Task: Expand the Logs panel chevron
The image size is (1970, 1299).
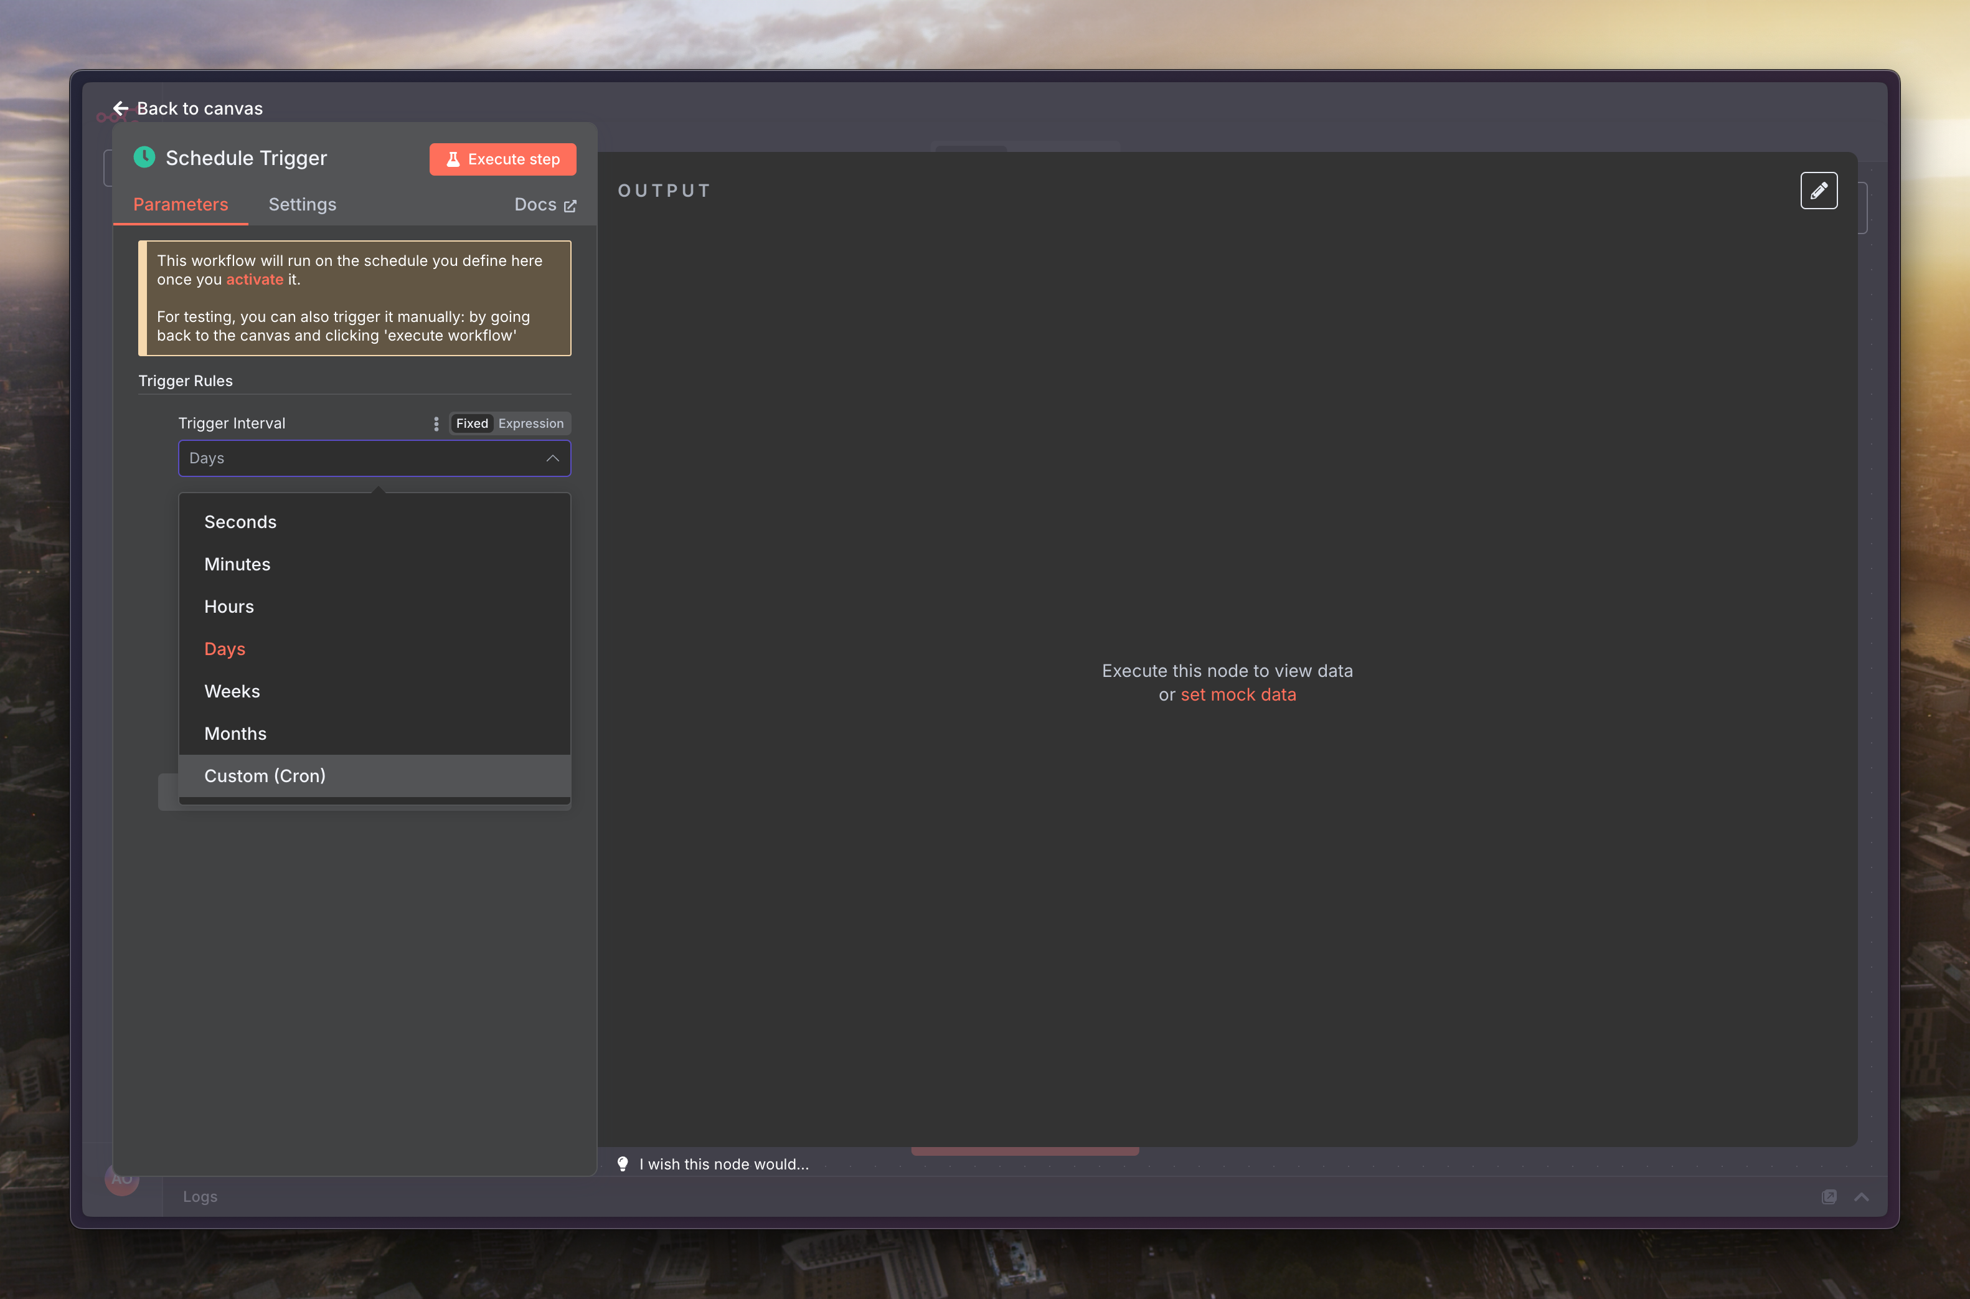Action: click(1862, 1196)
